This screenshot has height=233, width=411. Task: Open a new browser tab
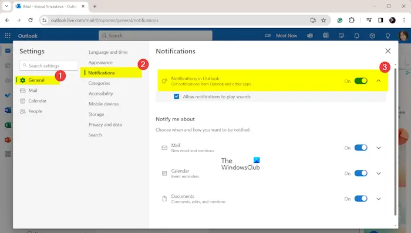[x=95, y=6]
